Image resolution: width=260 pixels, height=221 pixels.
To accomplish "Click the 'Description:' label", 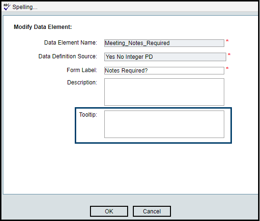I will coord(82,82).
